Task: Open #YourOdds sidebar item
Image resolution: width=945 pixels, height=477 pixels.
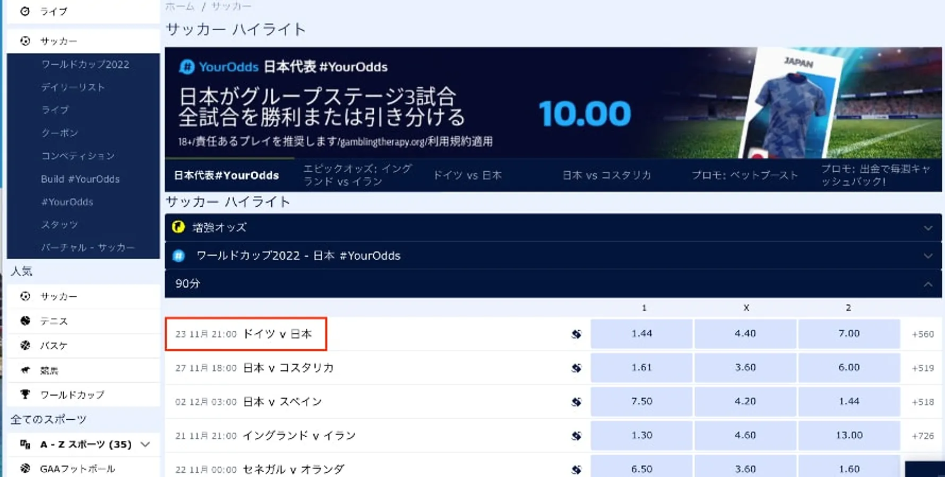Action: pos(67,202)
